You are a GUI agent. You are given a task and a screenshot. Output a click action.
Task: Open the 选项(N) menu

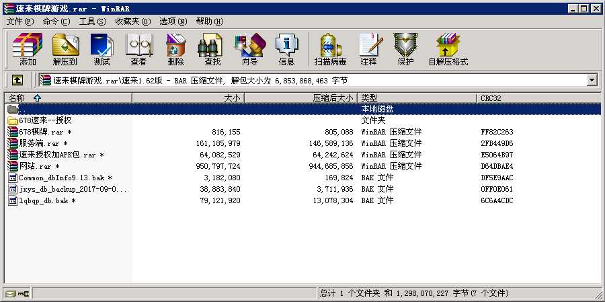tap(173, 22)
